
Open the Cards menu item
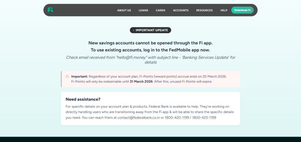click(x=160, y=10)
